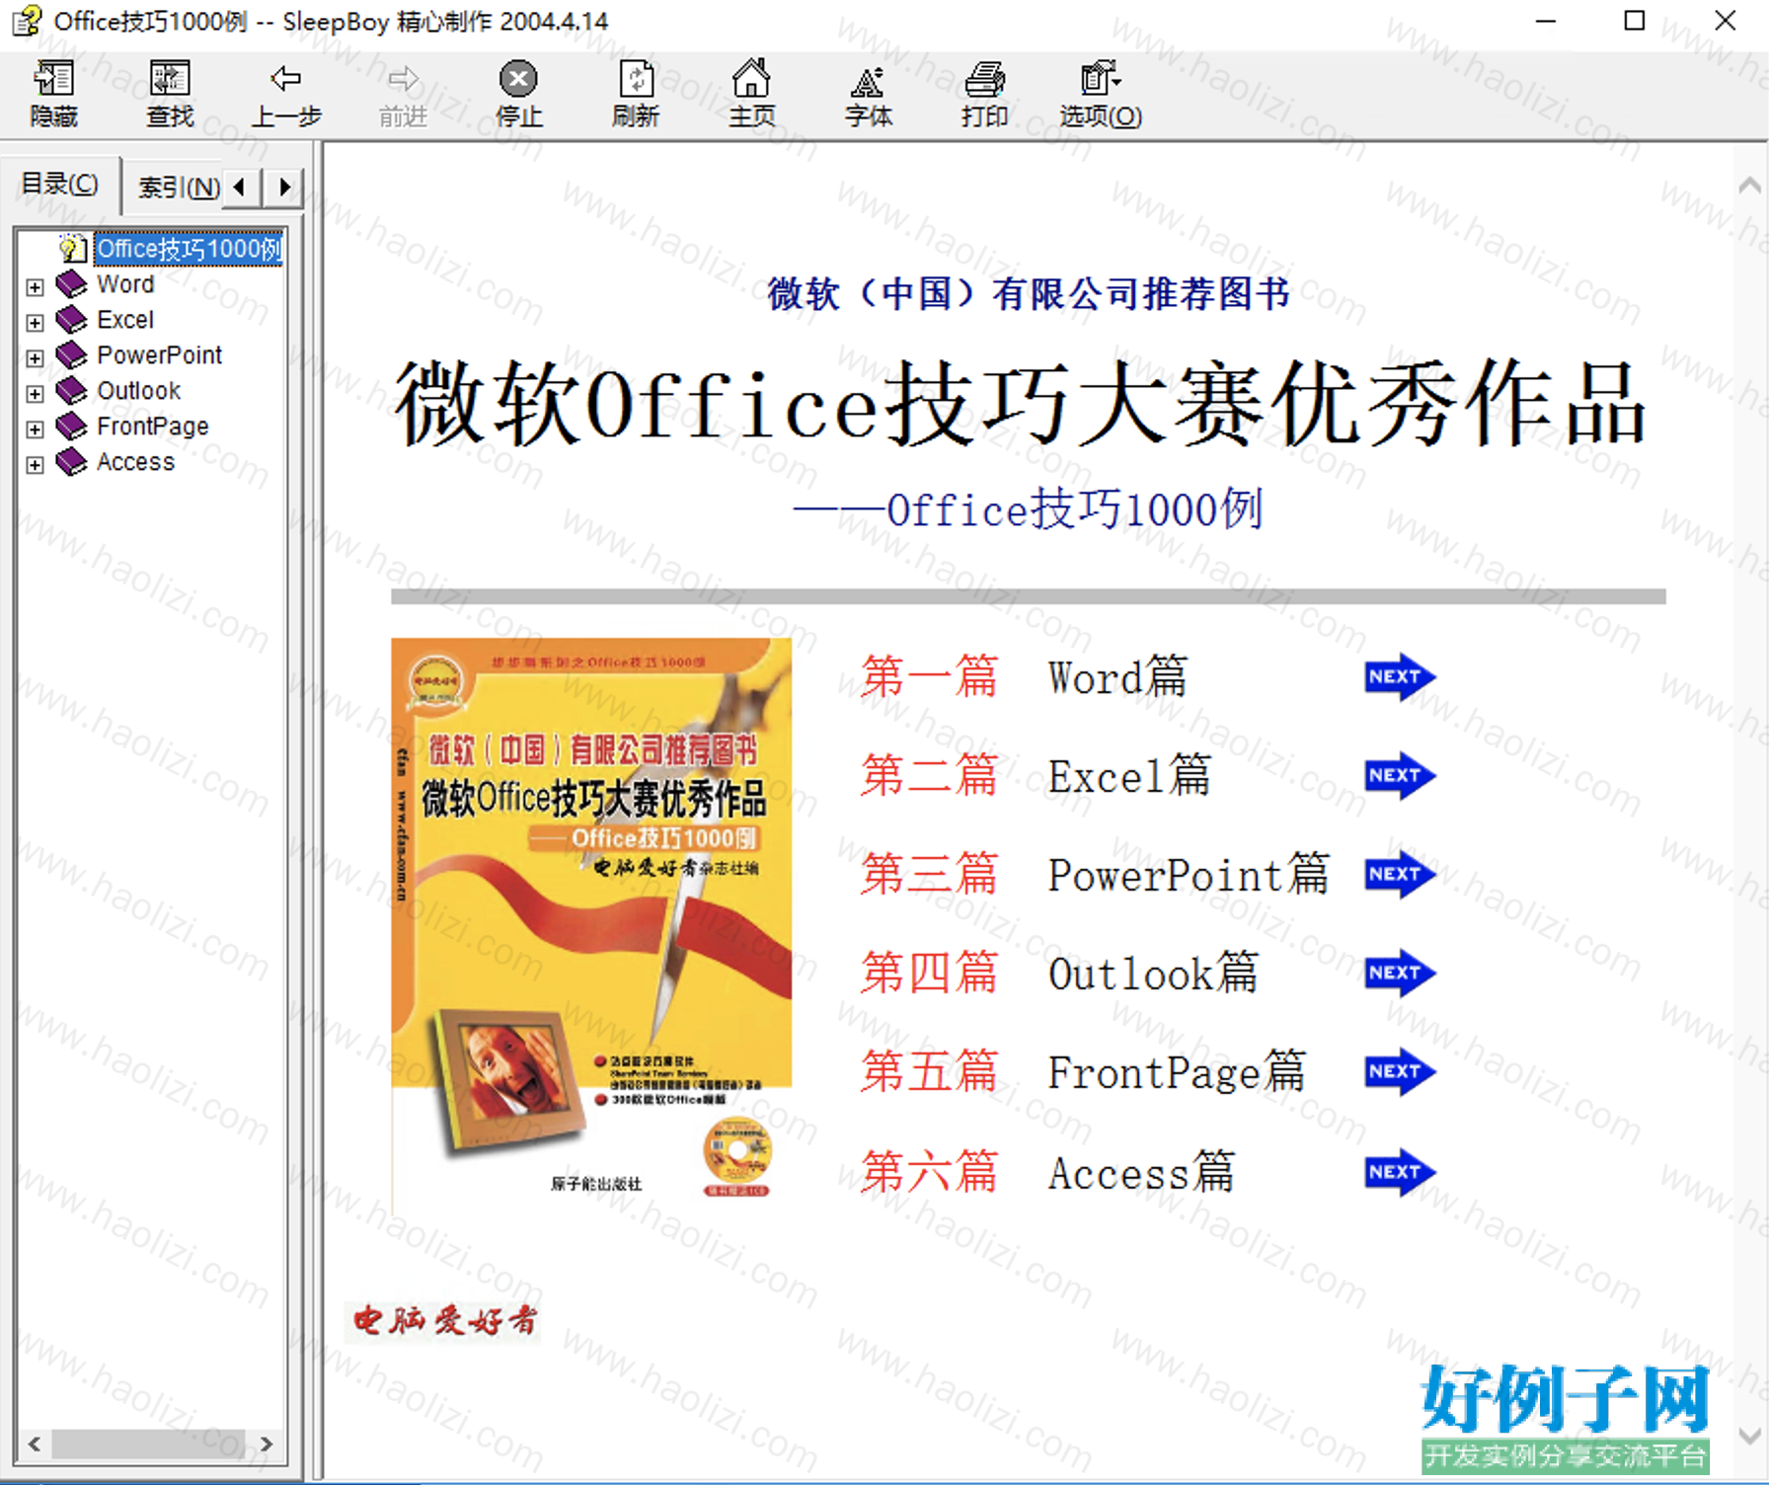Stop loading with the 停止 icon
The image size is (1769, 1485).
click(x=518, y=79)
